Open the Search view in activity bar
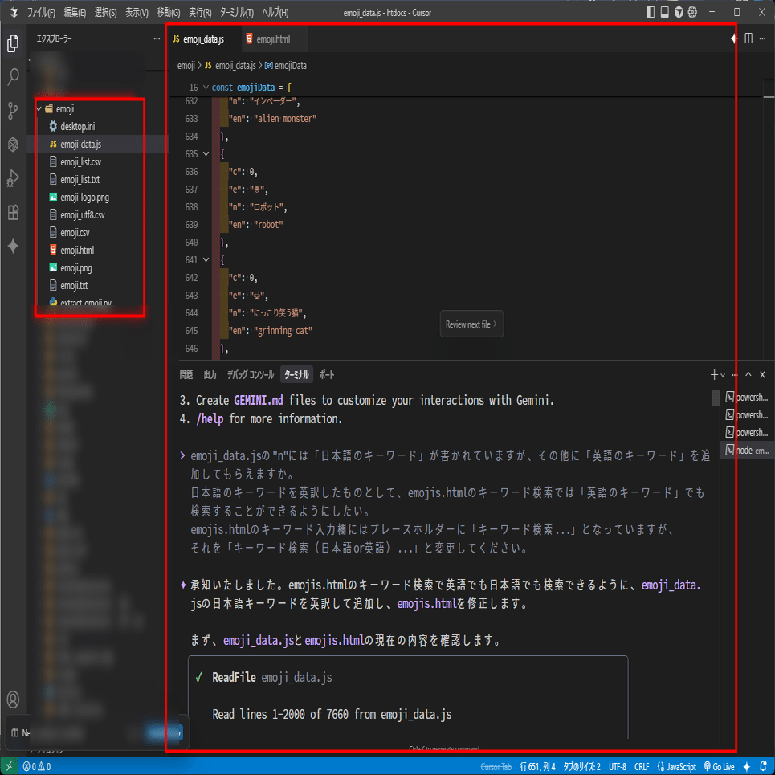The width and height of the screenshot is (775, 775). coord(14,76)
